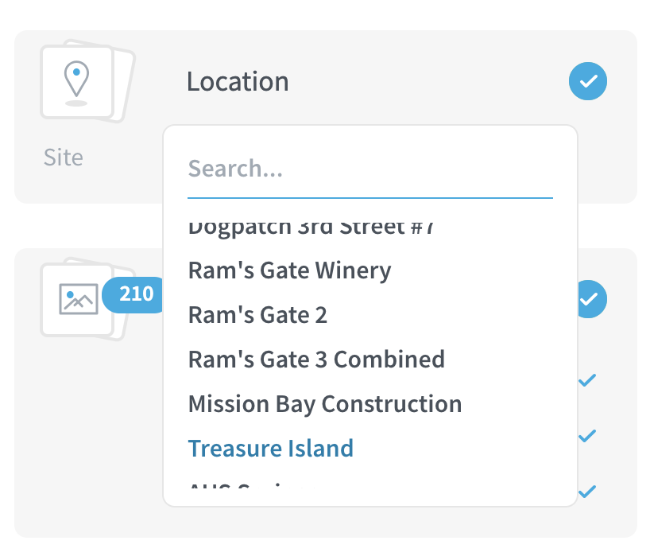
Task: Toggle the Location blue checkmark circle
Action: click(x=588, y=81)
